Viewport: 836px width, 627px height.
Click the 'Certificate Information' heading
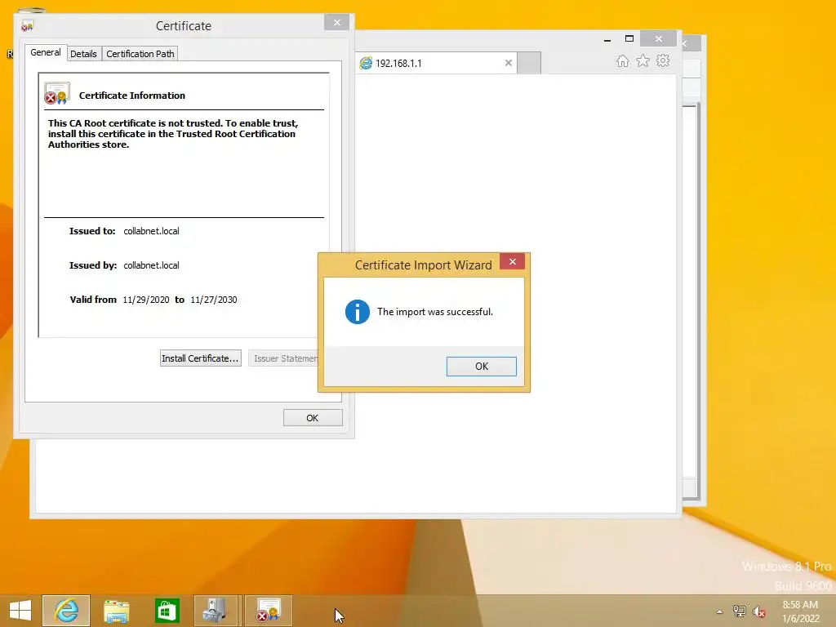132,96
